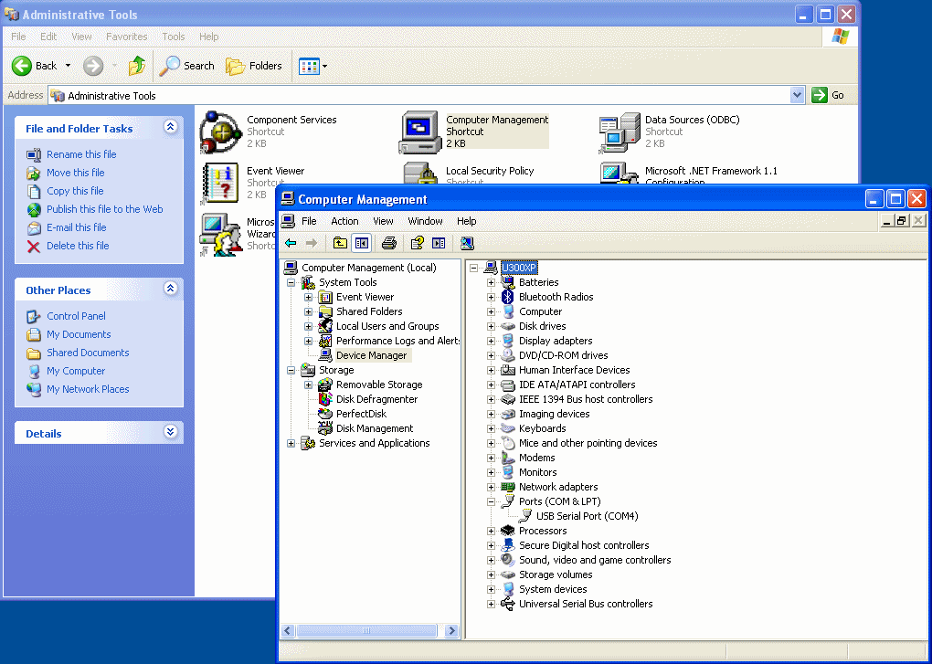
Task: Select the Data Sources (ODBC) shortcut icon
Action: tap(620, 132)
